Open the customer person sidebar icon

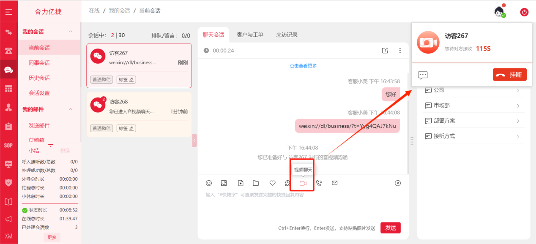click(8, 107)
